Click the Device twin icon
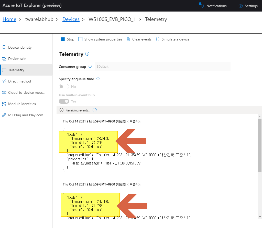Image resolution: width=262 pixels, height=228 pixels. coord(4,59)
